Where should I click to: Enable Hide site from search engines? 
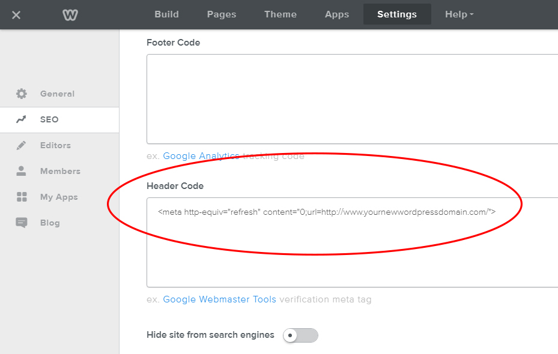[300, 335]
